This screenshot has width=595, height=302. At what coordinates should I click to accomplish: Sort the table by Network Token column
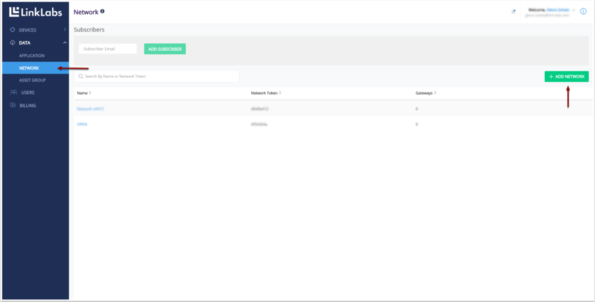280,93
